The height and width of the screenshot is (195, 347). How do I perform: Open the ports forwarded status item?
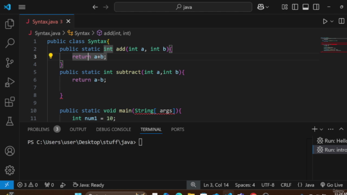(49, 185)
